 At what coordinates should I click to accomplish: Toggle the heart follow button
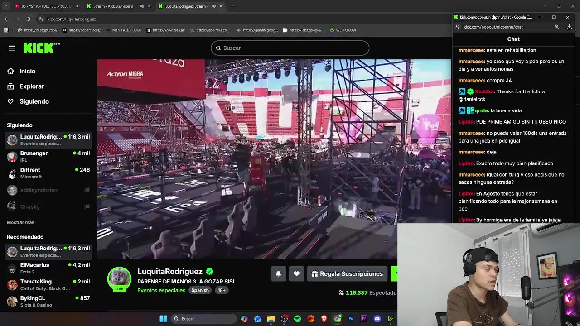click(x=296, y=274)
